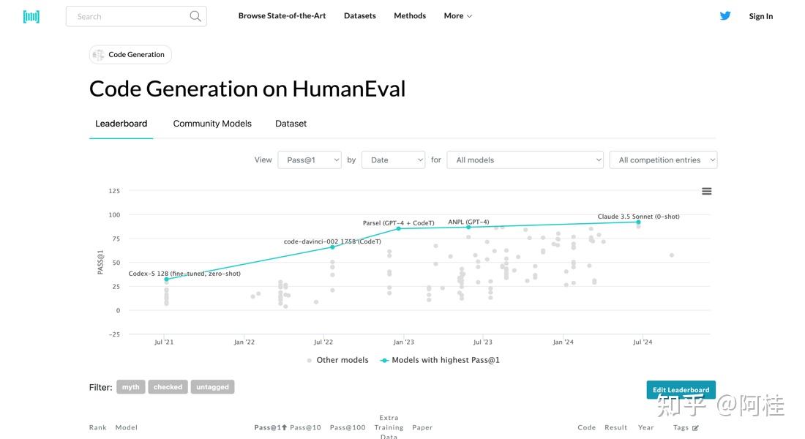Click the Claude 3.5 Sonnet data point
Image resolution: width=805 pixels, height=439 pixels.
click(638, 222)
